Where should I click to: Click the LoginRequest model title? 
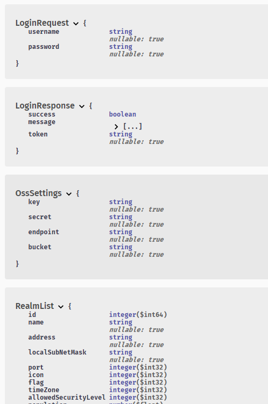click(x=42, y=23)
